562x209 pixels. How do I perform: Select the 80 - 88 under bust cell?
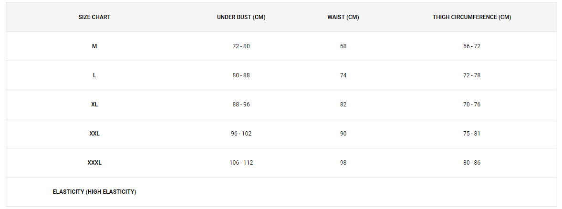pos(241,75)
